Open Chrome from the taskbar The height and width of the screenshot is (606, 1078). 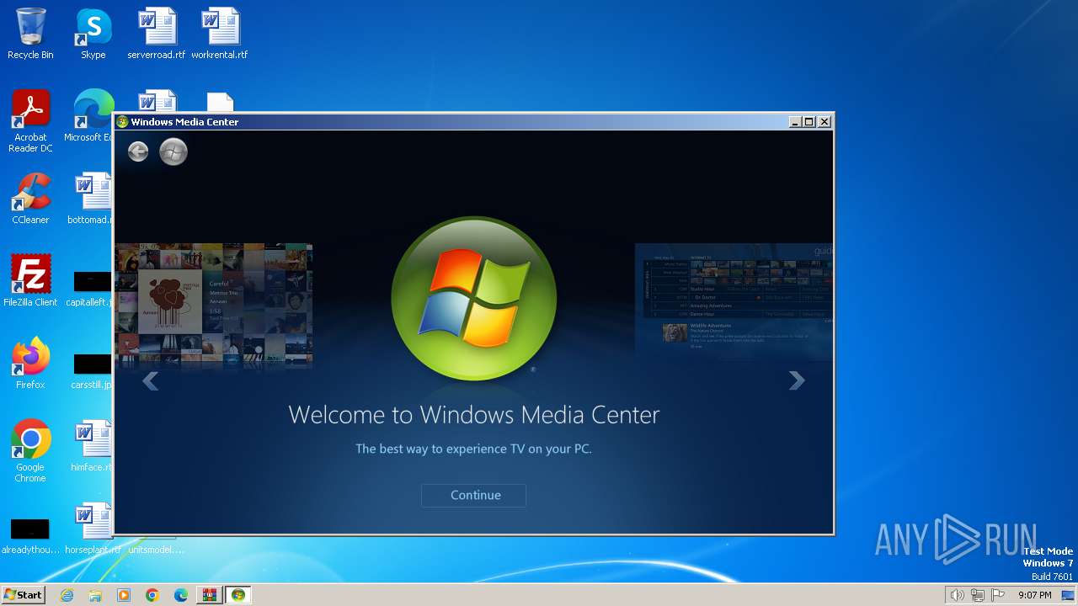click(152, 595)
